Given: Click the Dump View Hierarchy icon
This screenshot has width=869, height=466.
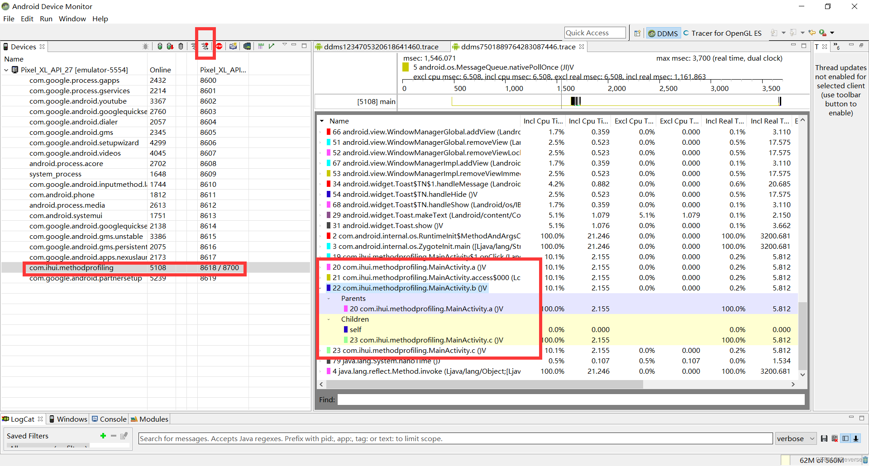Looking at the screenshot, I should coord(247,46).
